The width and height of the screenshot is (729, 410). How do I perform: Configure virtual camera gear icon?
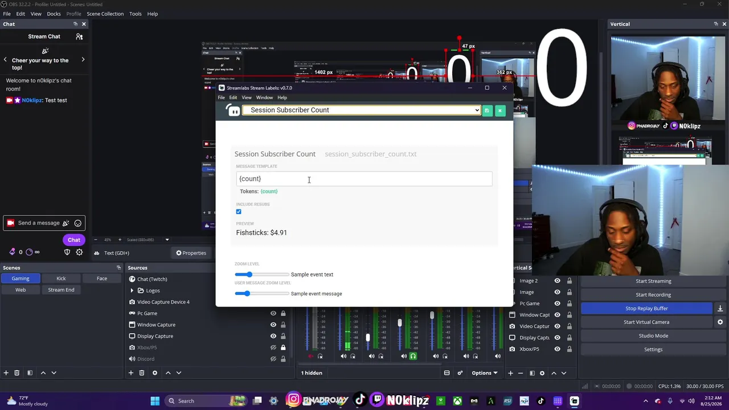[x=720, y=322]
